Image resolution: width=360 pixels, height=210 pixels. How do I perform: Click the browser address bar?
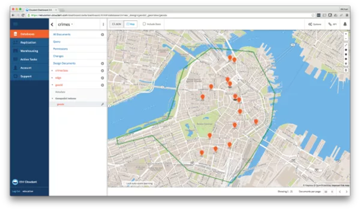click(170, 15)
